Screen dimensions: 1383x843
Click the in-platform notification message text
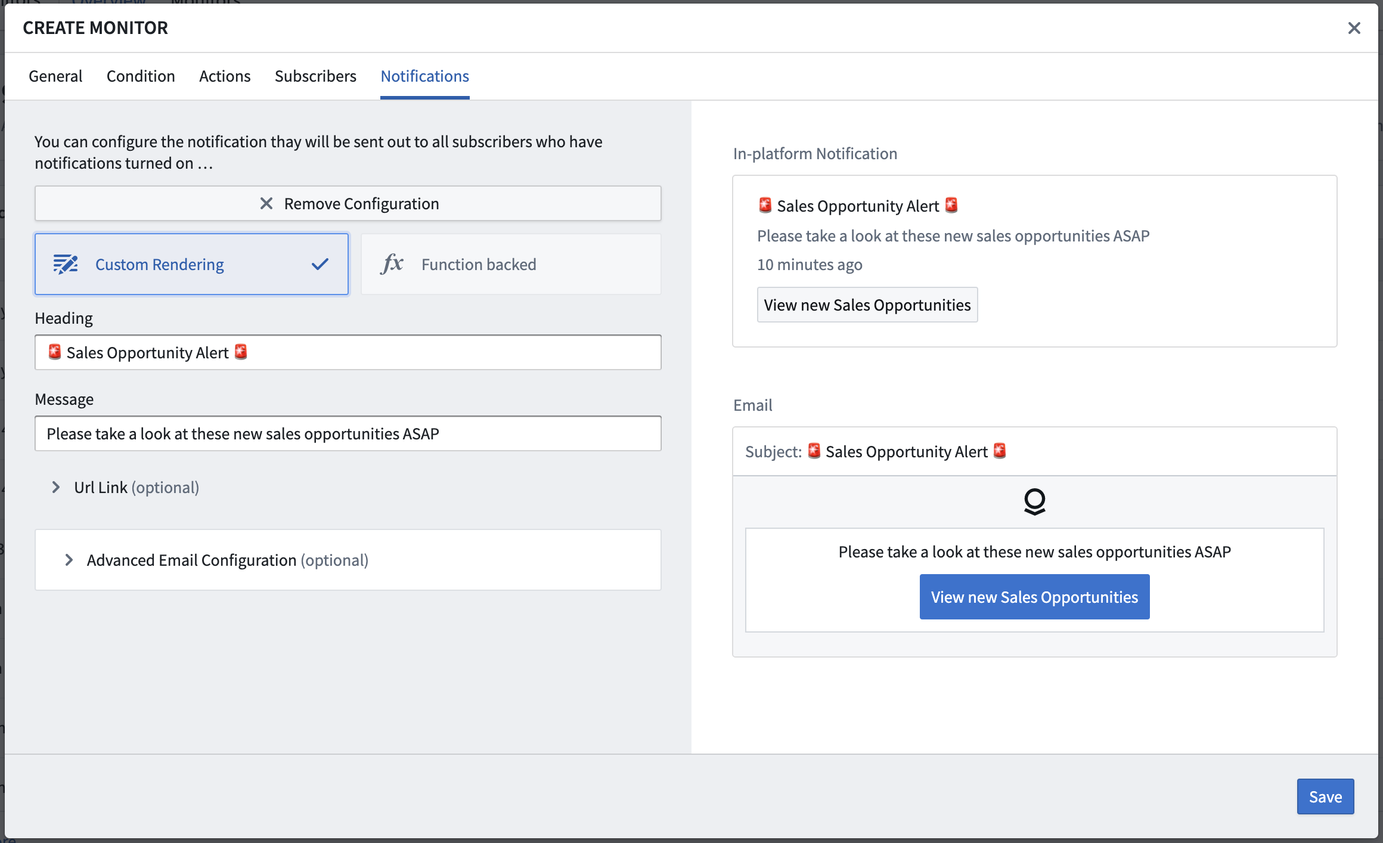[x=953, y=235]
